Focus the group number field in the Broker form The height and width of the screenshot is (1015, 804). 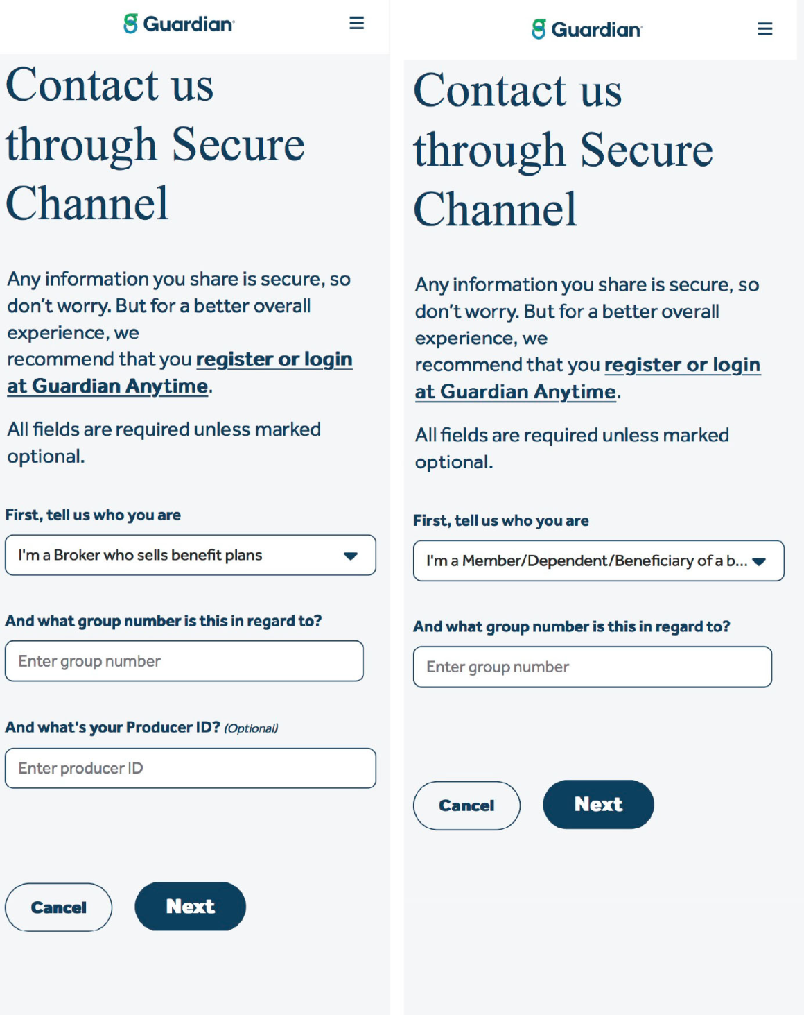pos(184,661)
